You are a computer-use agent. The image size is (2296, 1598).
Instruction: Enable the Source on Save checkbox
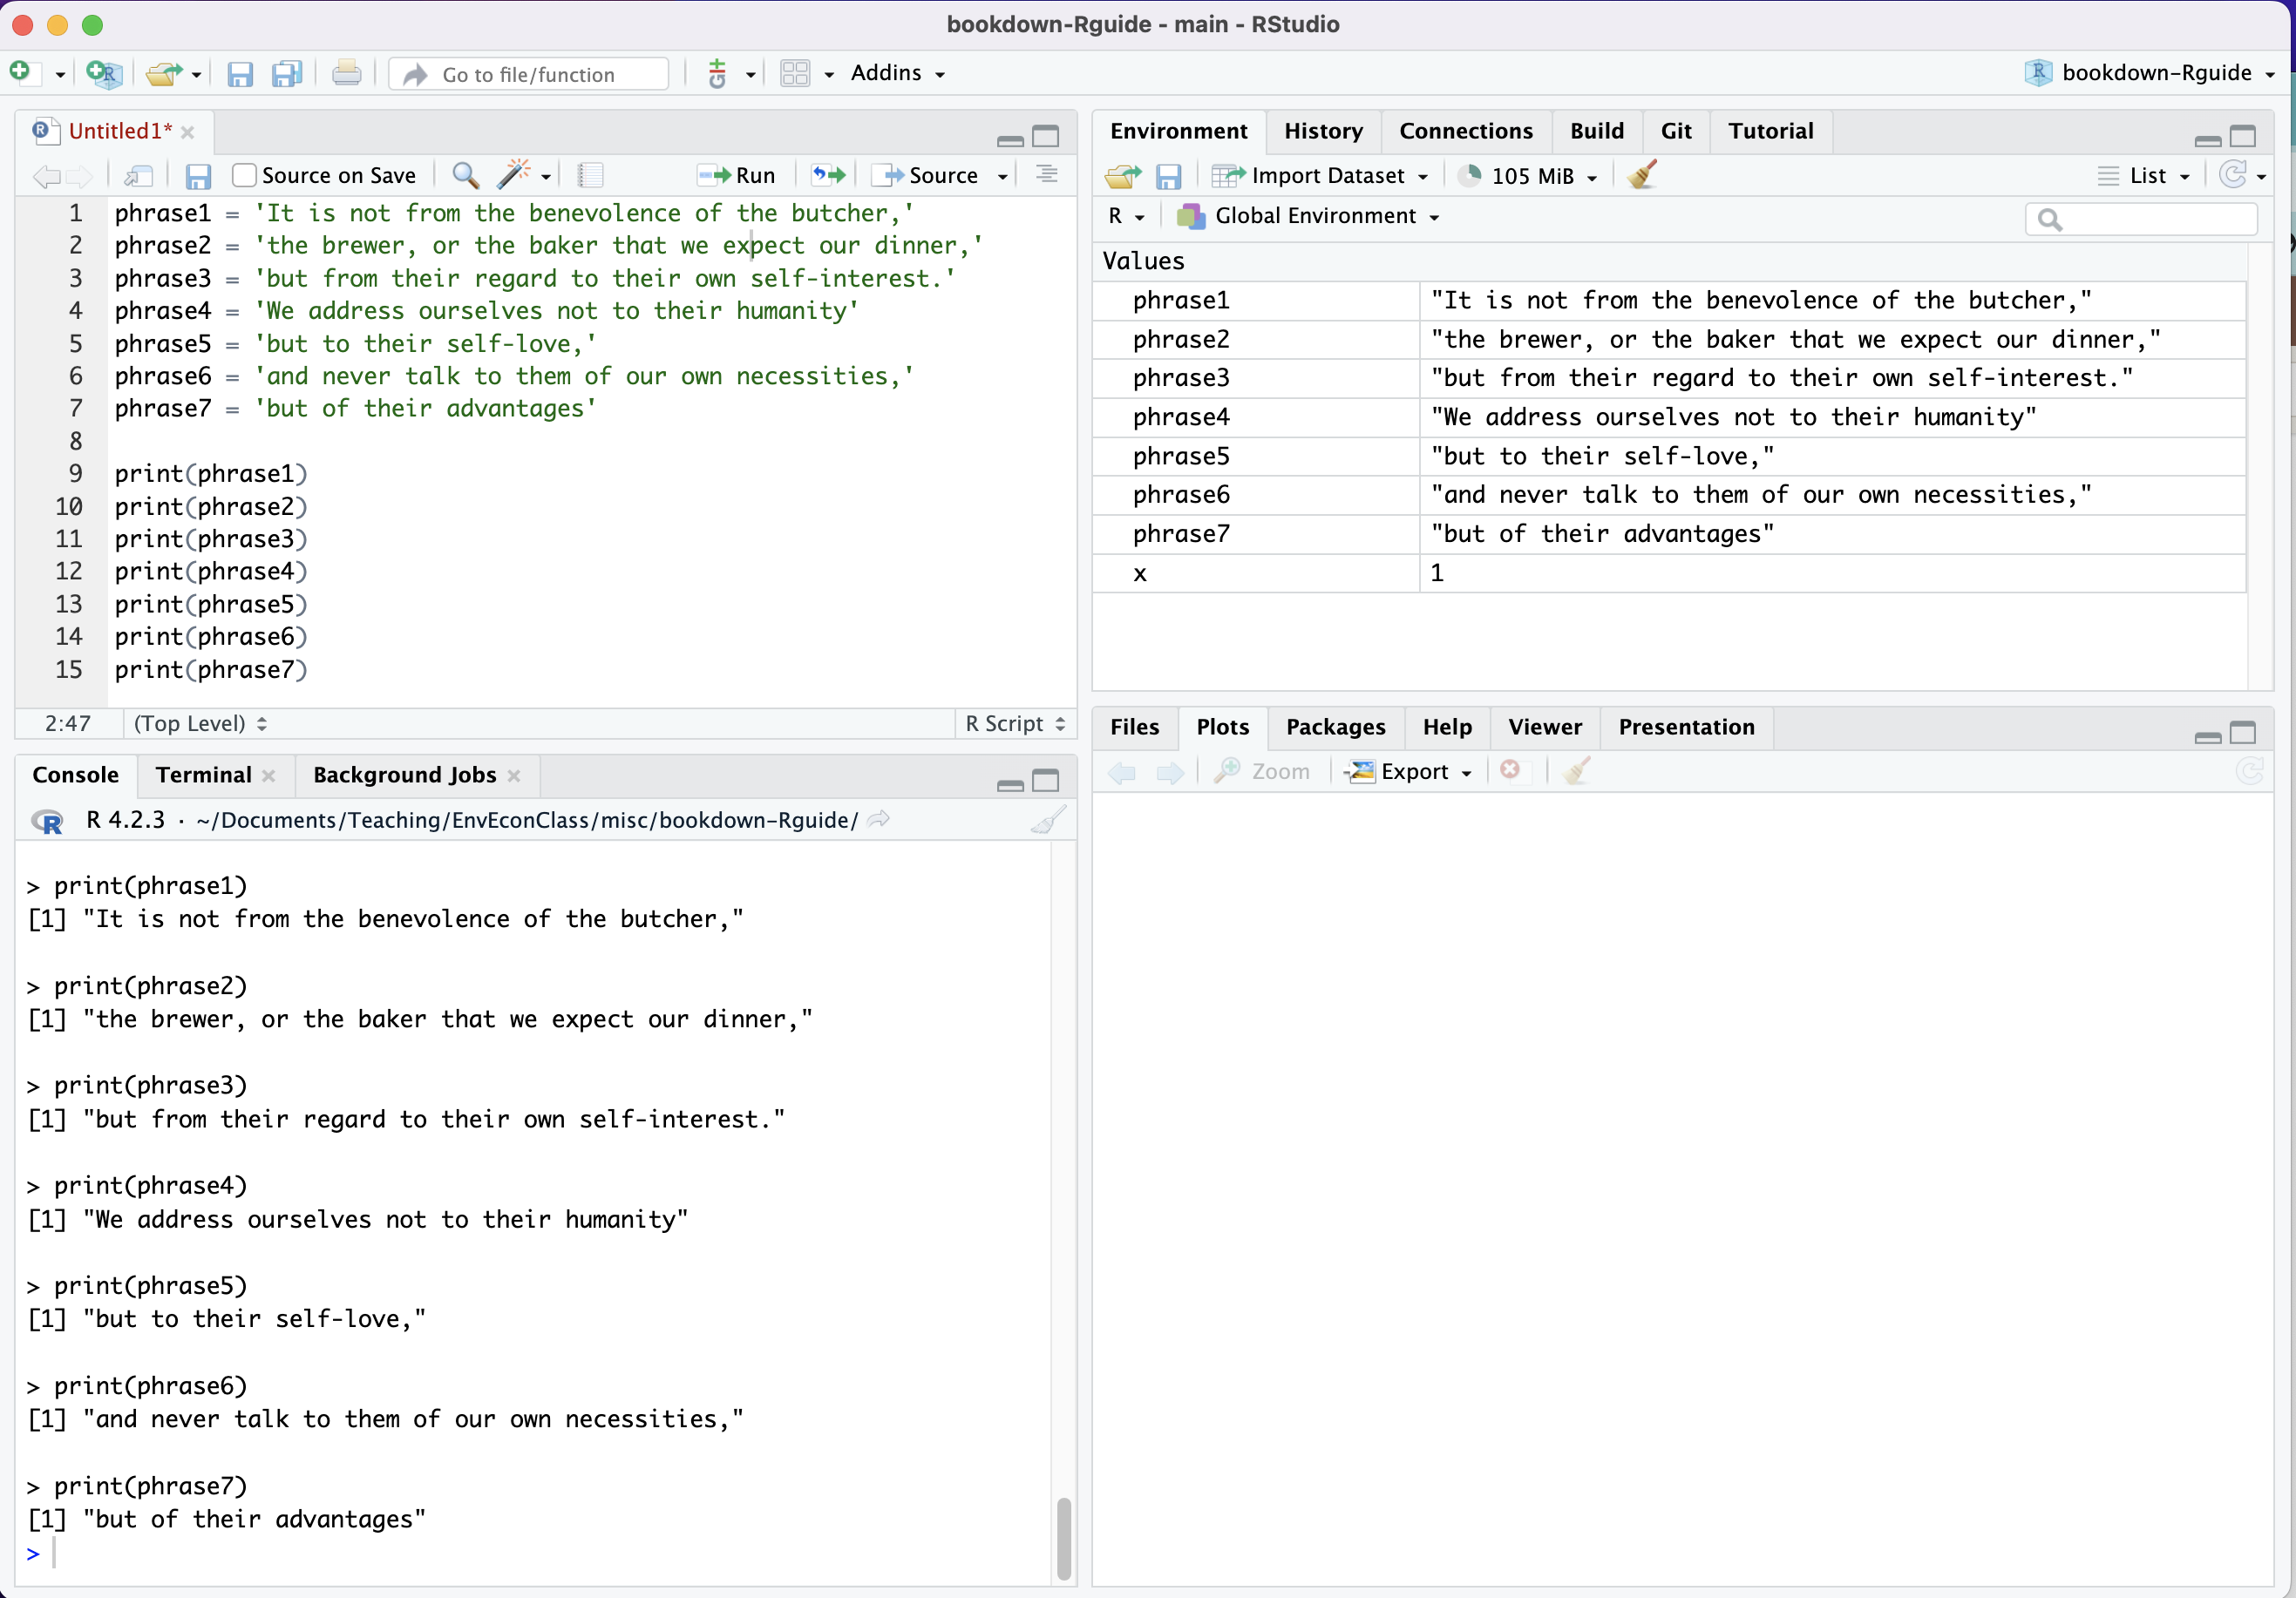click(244, 176)
